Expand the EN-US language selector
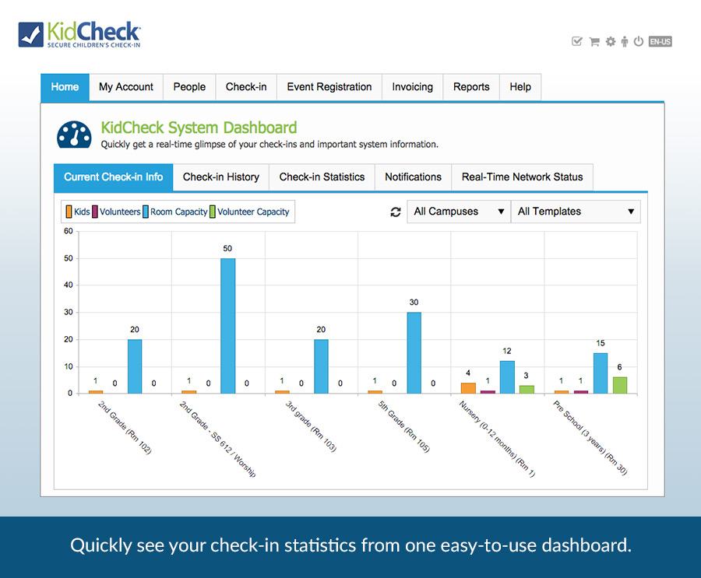The image size is (701, 578). point(660,42)
